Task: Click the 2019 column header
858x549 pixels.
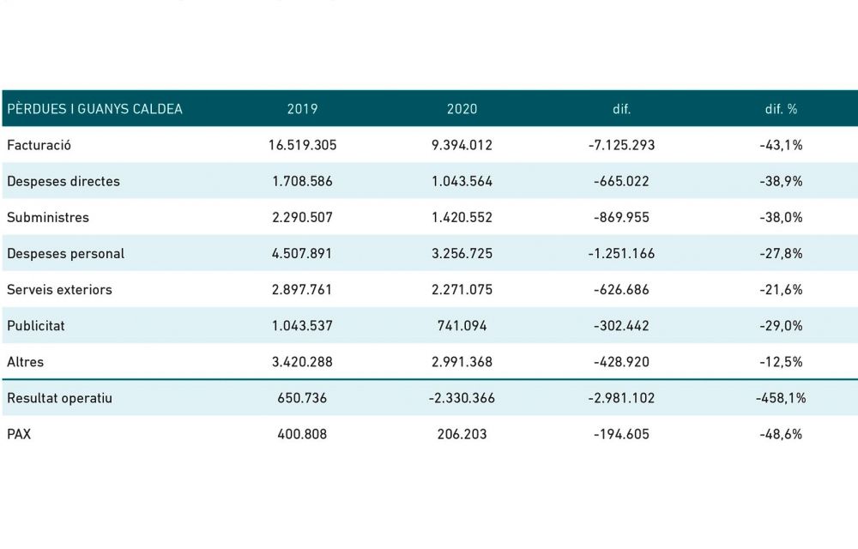Action: click(302, 109)
